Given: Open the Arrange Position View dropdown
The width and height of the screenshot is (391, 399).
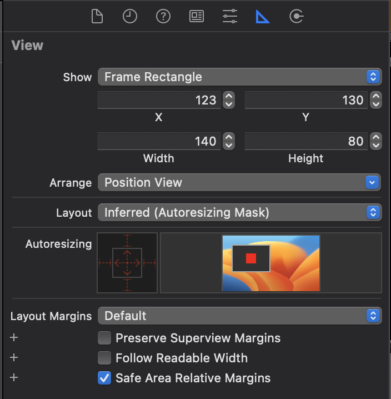Looking at the screenshot, I should pyautogui.click(x=239, y=182).
